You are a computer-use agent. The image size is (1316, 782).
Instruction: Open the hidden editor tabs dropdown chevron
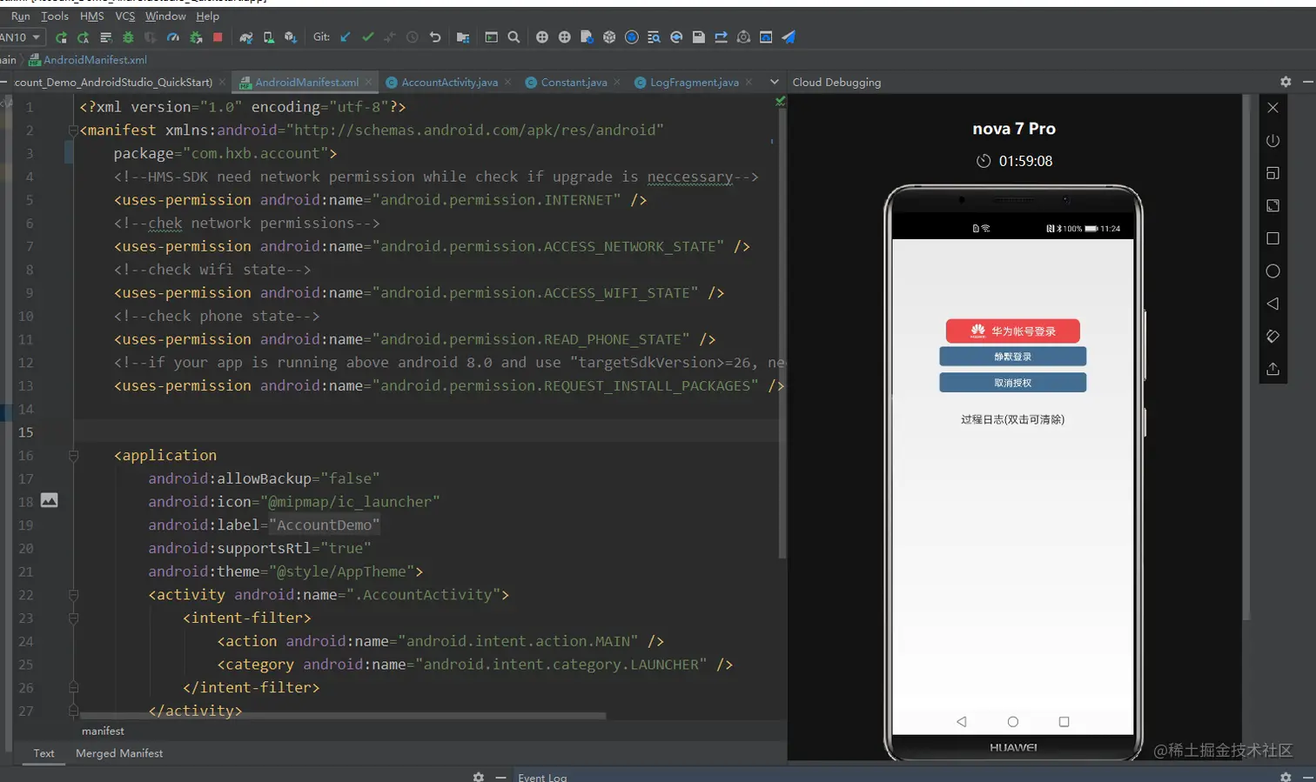pyautogui.click(x=774, y=82)
